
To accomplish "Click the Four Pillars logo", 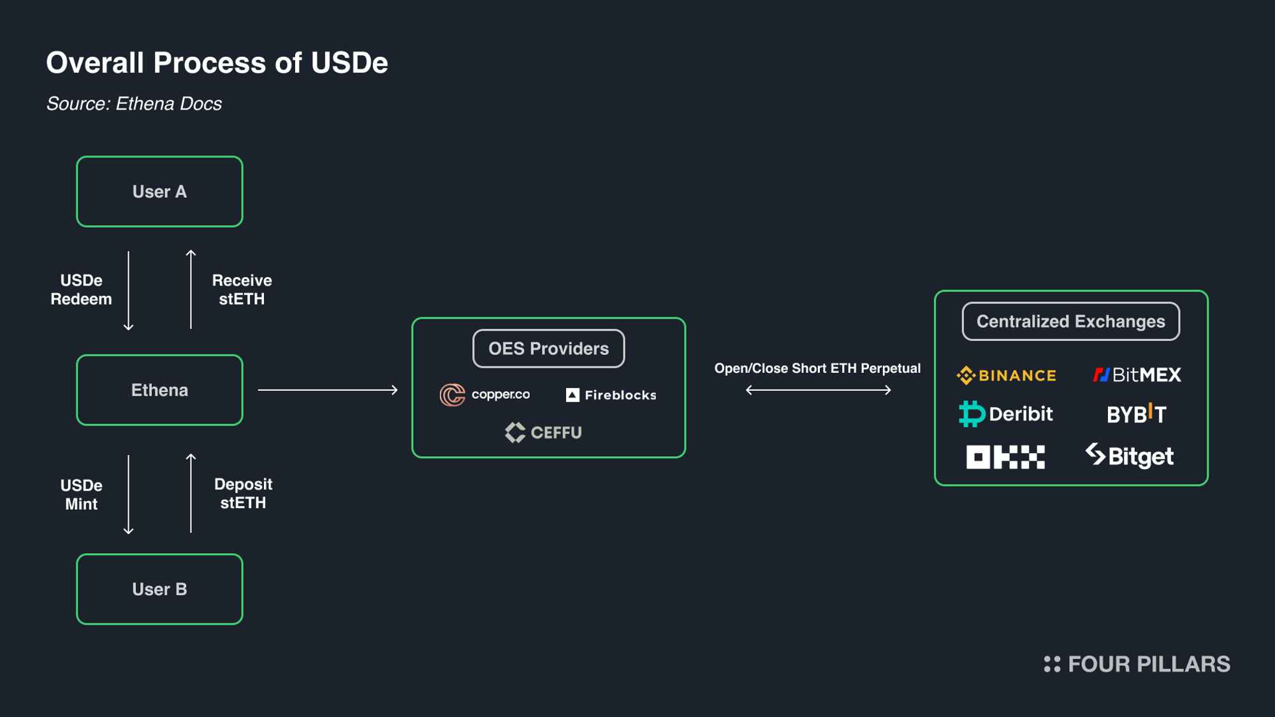I will [x=1137, y=664].
